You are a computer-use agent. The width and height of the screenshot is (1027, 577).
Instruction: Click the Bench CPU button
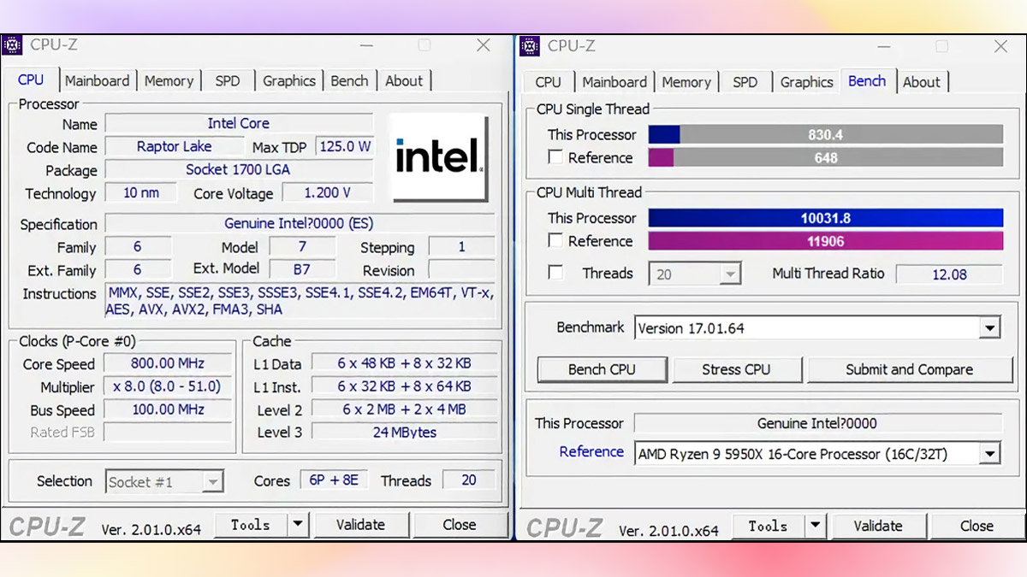602,369
